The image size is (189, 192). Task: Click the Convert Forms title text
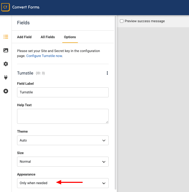tap(26, 7)
